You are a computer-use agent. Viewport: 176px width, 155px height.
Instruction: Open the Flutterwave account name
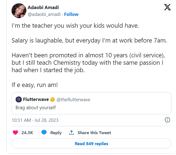click(x=36, y=99)
